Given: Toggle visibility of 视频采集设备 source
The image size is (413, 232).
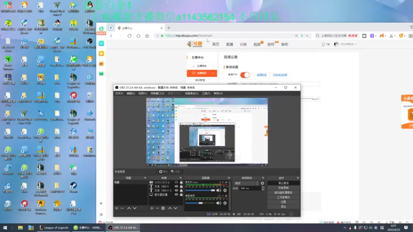Looking at the screenshot, I should tap(176, 183).
